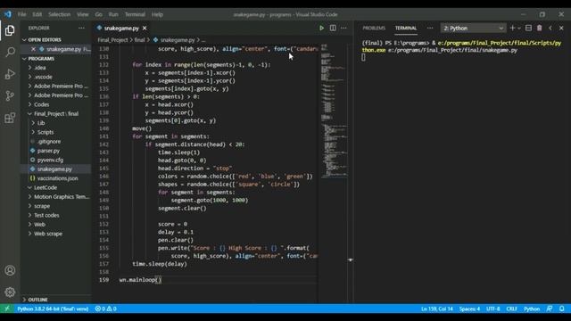Image resolution: width=571 pixels, height=321 pixels.
Task: Change encoding via UTF-8 status item
Action: tap(493, 309)
